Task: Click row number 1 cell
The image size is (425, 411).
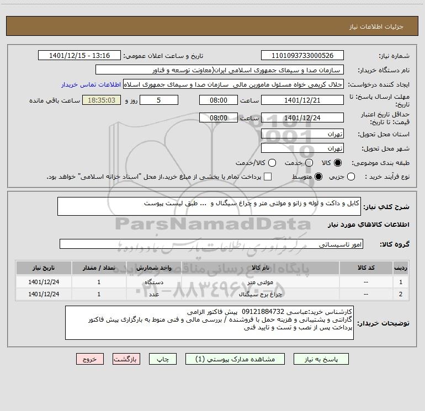Action: [401, 282]
